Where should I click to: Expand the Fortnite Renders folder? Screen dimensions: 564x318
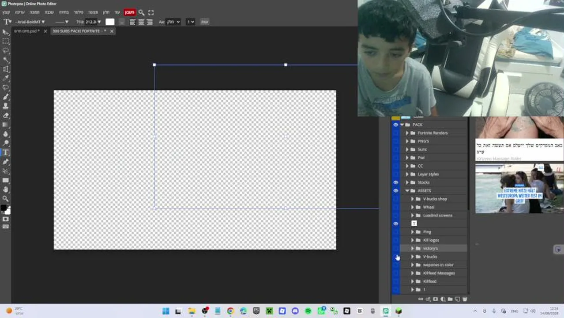[x=407, y=133]
